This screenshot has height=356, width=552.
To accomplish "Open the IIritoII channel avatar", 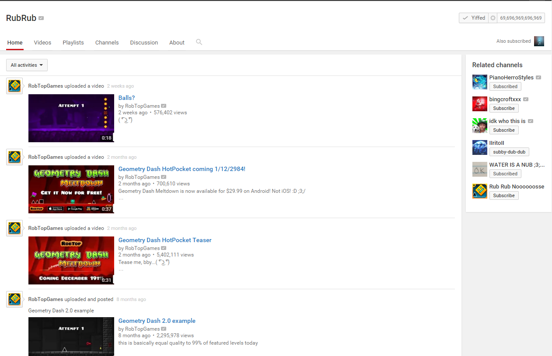I will tap(480, 147).
